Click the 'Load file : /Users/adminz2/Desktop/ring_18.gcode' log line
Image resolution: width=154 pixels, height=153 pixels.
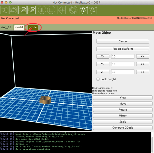pos(50,134)
